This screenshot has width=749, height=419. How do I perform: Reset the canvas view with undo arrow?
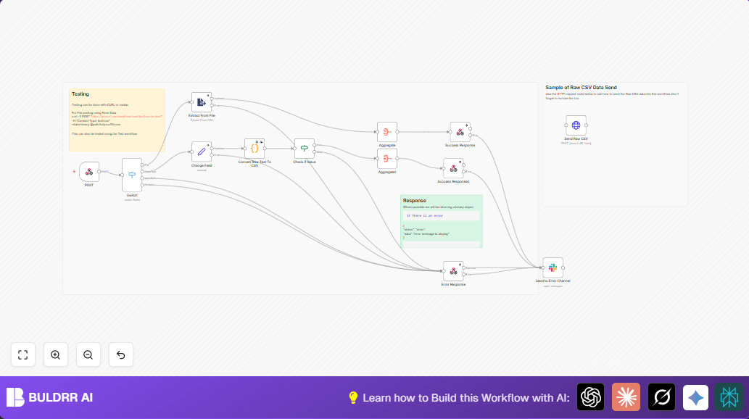pyautogui.click(x=121, y=354)
